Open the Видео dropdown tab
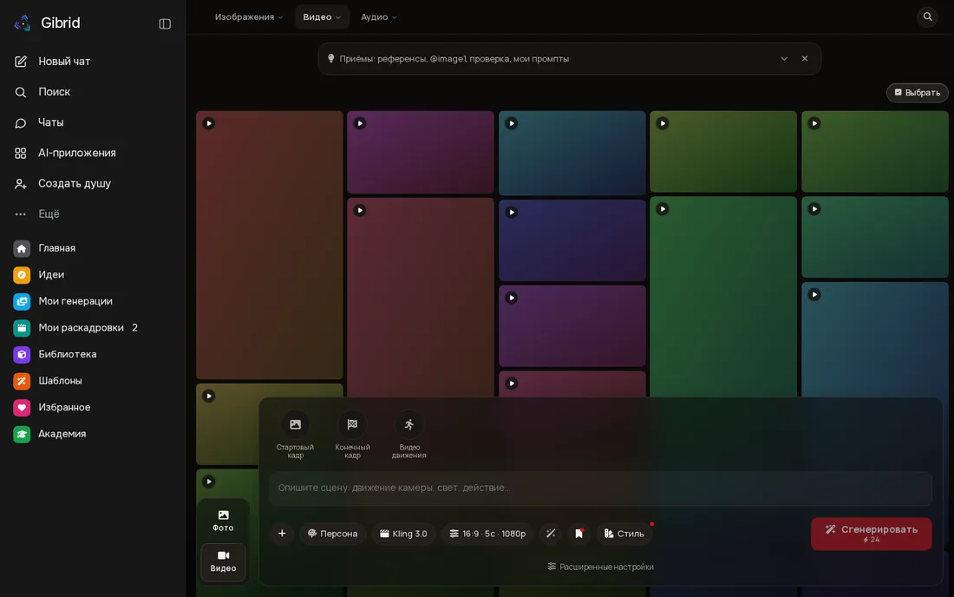 point(322,17)
